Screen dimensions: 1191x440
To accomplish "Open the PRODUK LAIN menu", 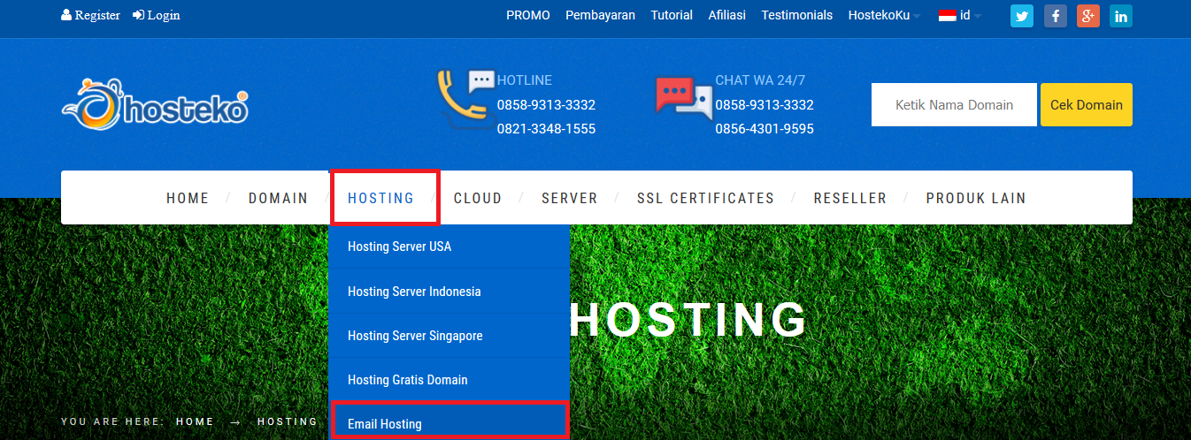I will point(976,198).
